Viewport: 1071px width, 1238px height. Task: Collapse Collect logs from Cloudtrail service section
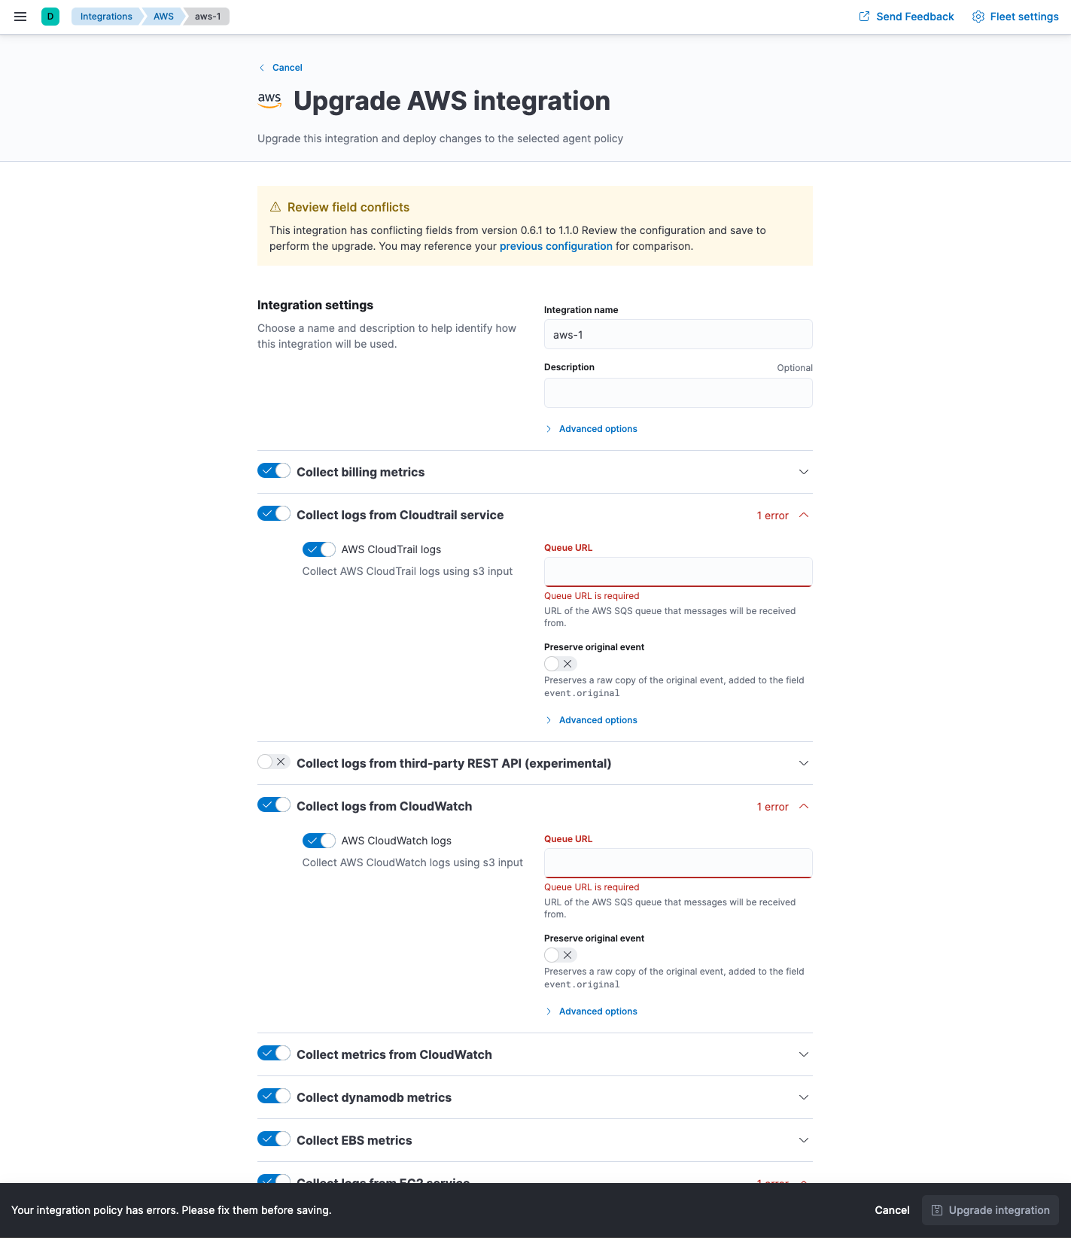(x=804, y=516)
